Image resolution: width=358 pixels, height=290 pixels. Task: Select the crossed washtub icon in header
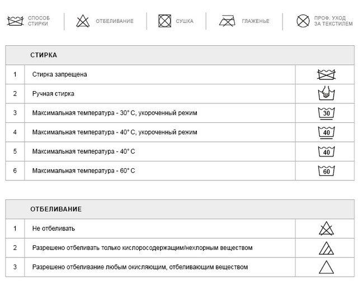pyautogui.click(x=15, y=21)
